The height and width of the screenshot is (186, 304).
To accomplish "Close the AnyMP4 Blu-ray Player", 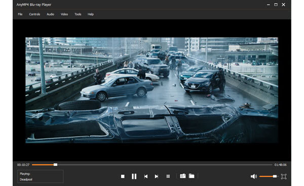I will click(283, 5).
